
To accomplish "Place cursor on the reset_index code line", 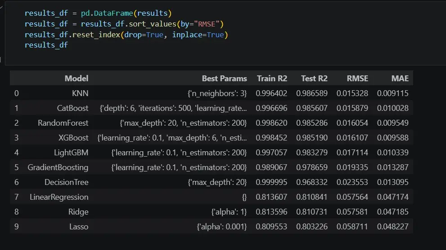I will [126, 35].
